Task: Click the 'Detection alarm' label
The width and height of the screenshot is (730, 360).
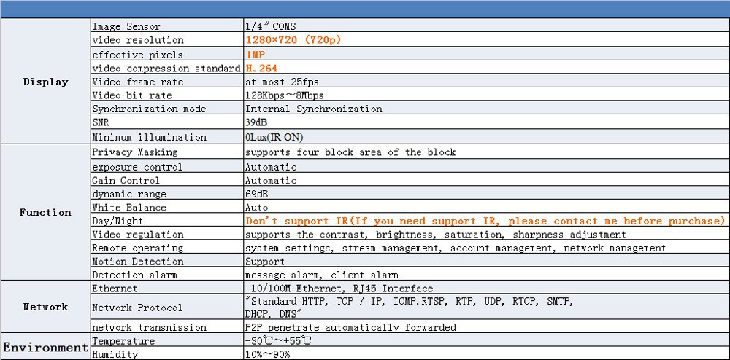Action: click(x=134, y=275)
